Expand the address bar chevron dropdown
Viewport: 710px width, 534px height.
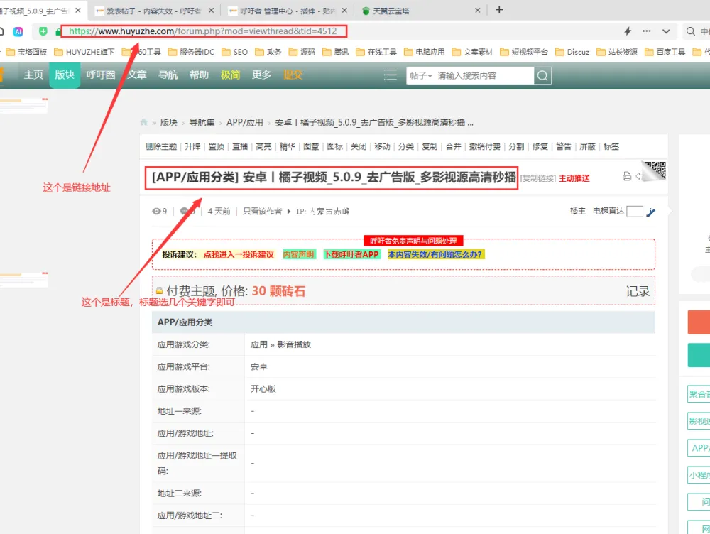tap(666, 31)
